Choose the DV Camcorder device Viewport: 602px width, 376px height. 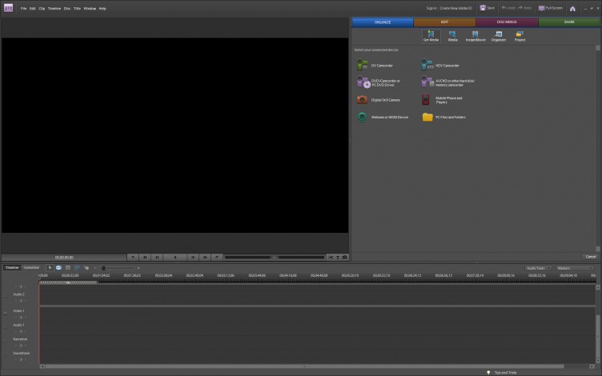(375, 66)
